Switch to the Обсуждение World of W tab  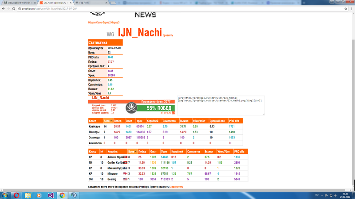(19, 3)
